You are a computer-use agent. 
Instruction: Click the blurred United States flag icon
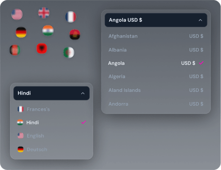click(x=17, y=14)
